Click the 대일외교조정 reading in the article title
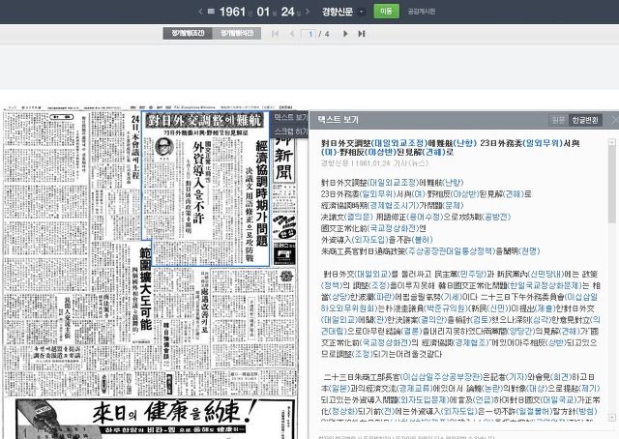 point(399,143)
